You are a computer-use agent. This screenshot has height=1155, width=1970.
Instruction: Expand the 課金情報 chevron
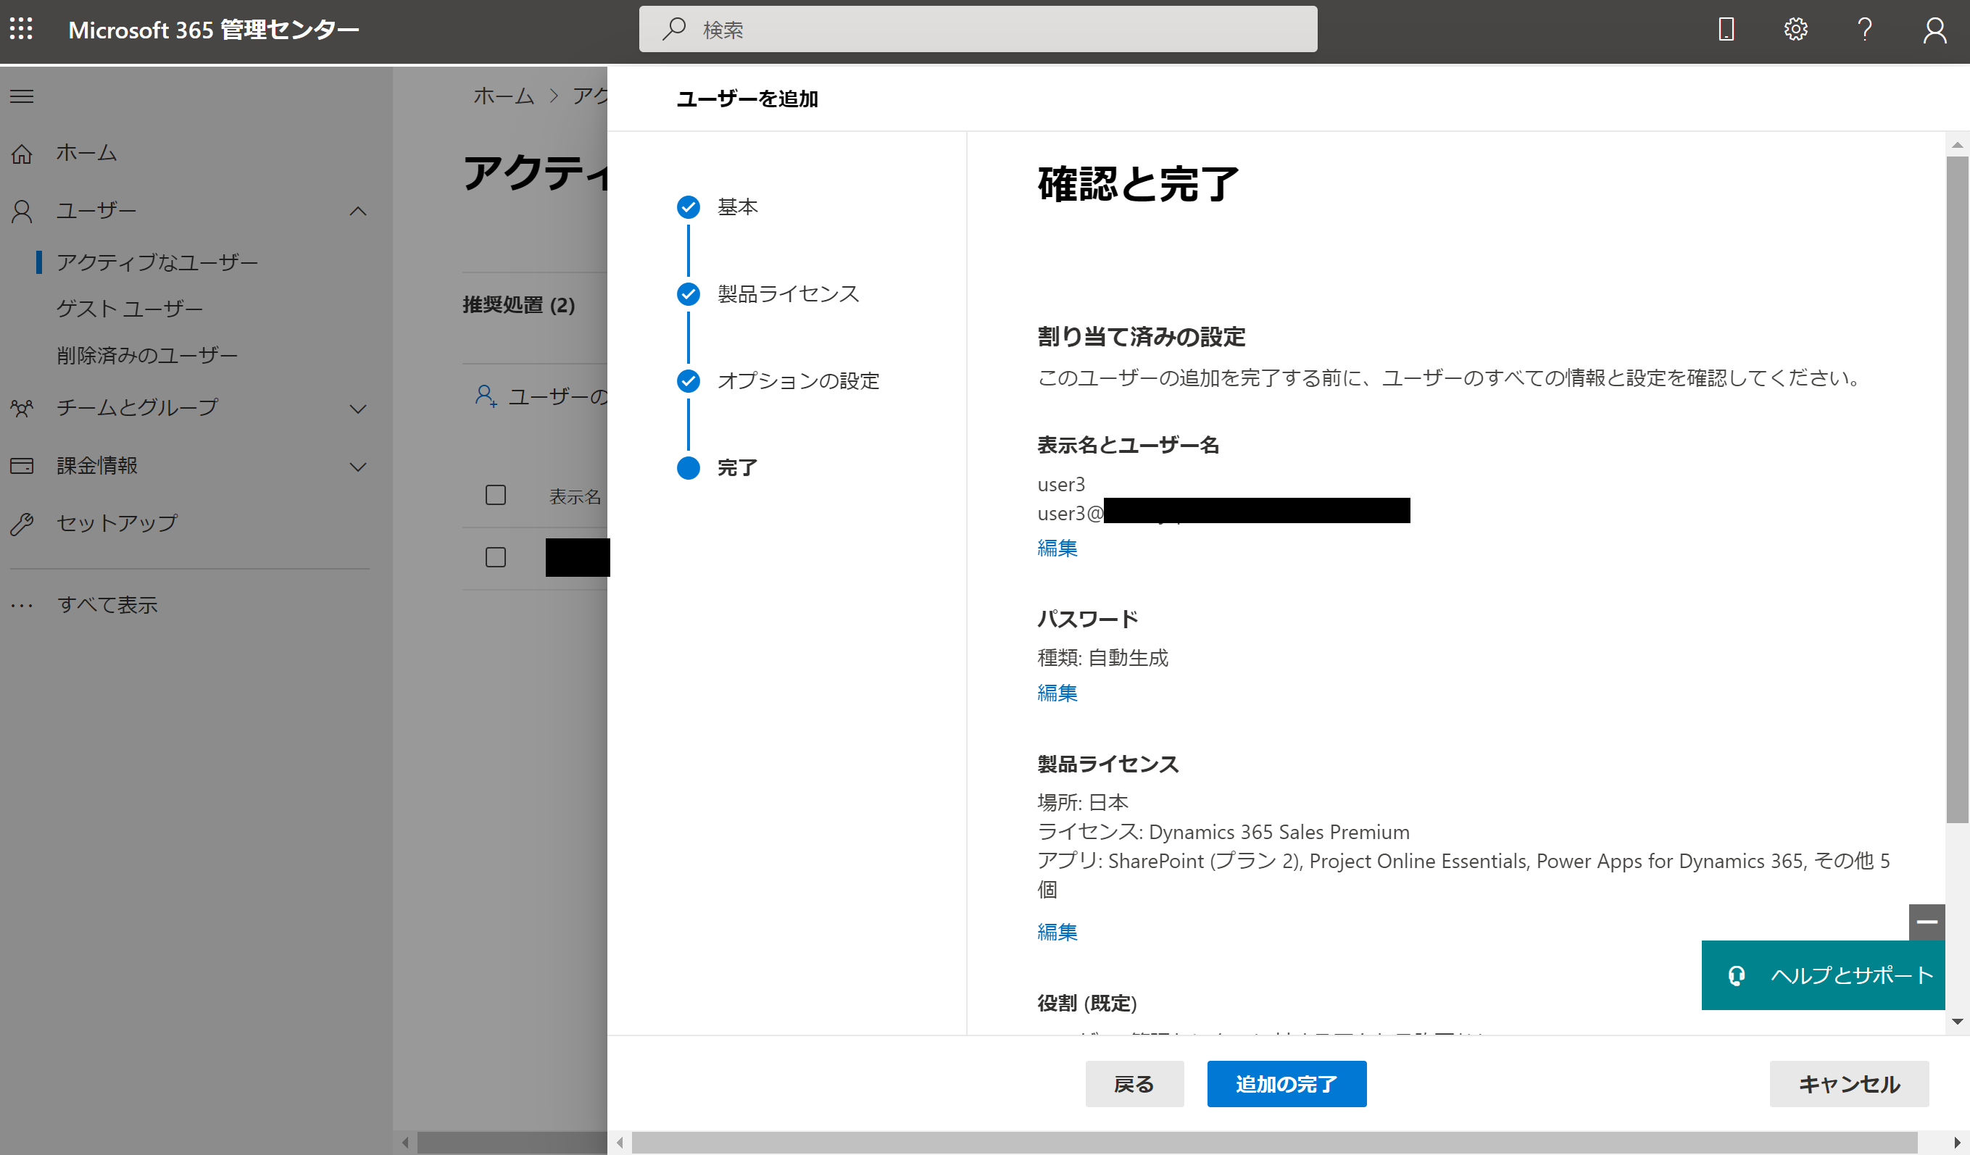pyautogui.click(x=358, y=467)
